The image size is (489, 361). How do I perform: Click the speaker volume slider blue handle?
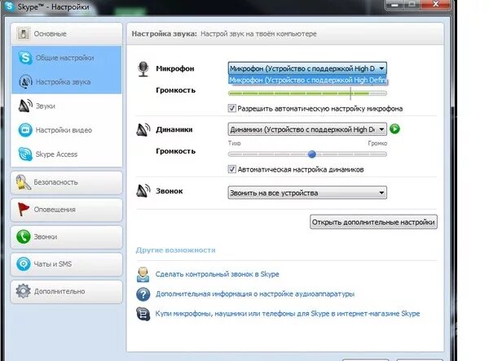pyautogui.click(x=312, y=154)
